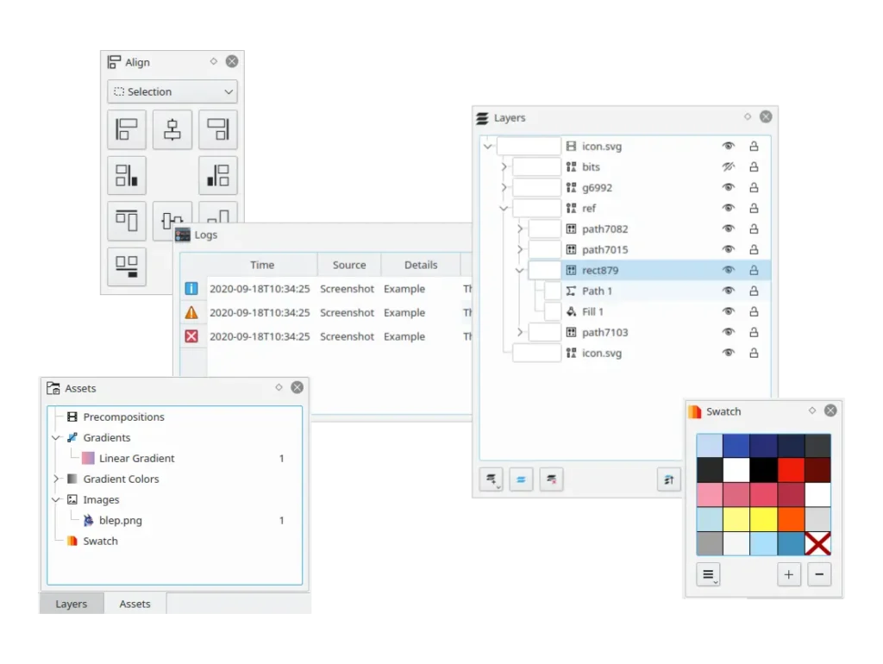Add a new layer in the Layers panel
This screenshot has width=883, height=664.
tap(491, 479)
